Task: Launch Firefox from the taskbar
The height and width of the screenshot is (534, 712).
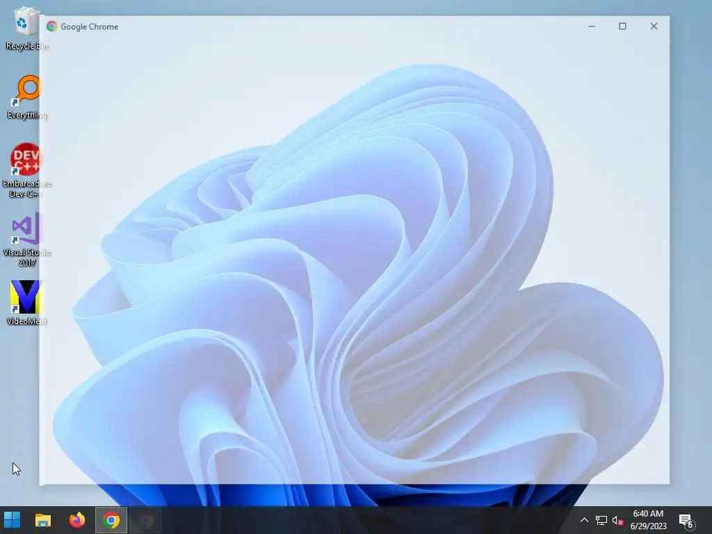Action: pyautogui.click(x=76, y=520)
